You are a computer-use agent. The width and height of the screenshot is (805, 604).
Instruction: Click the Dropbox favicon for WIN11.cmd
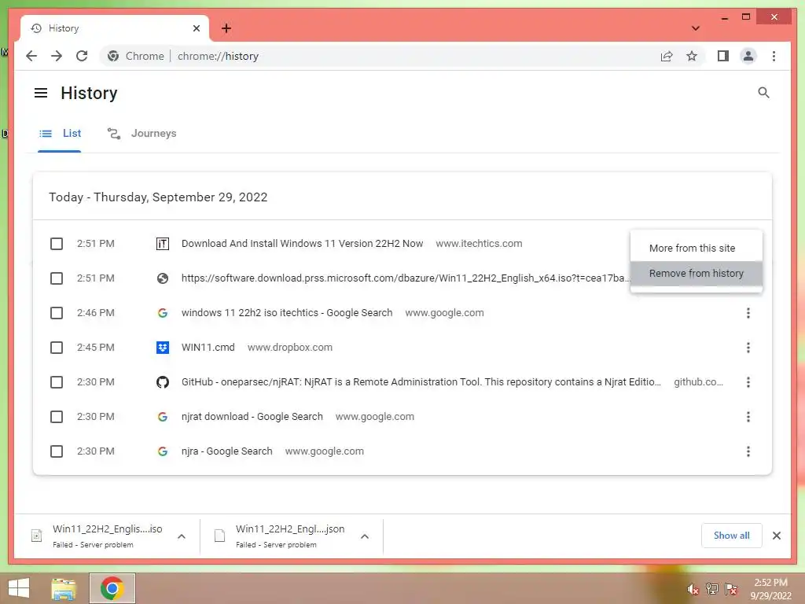point(162,348)
